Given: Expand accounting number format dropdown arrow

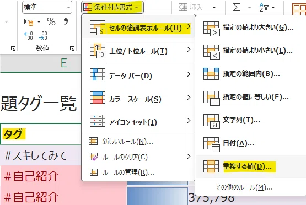Looking at the screenshot, I should tap(39, 21).
